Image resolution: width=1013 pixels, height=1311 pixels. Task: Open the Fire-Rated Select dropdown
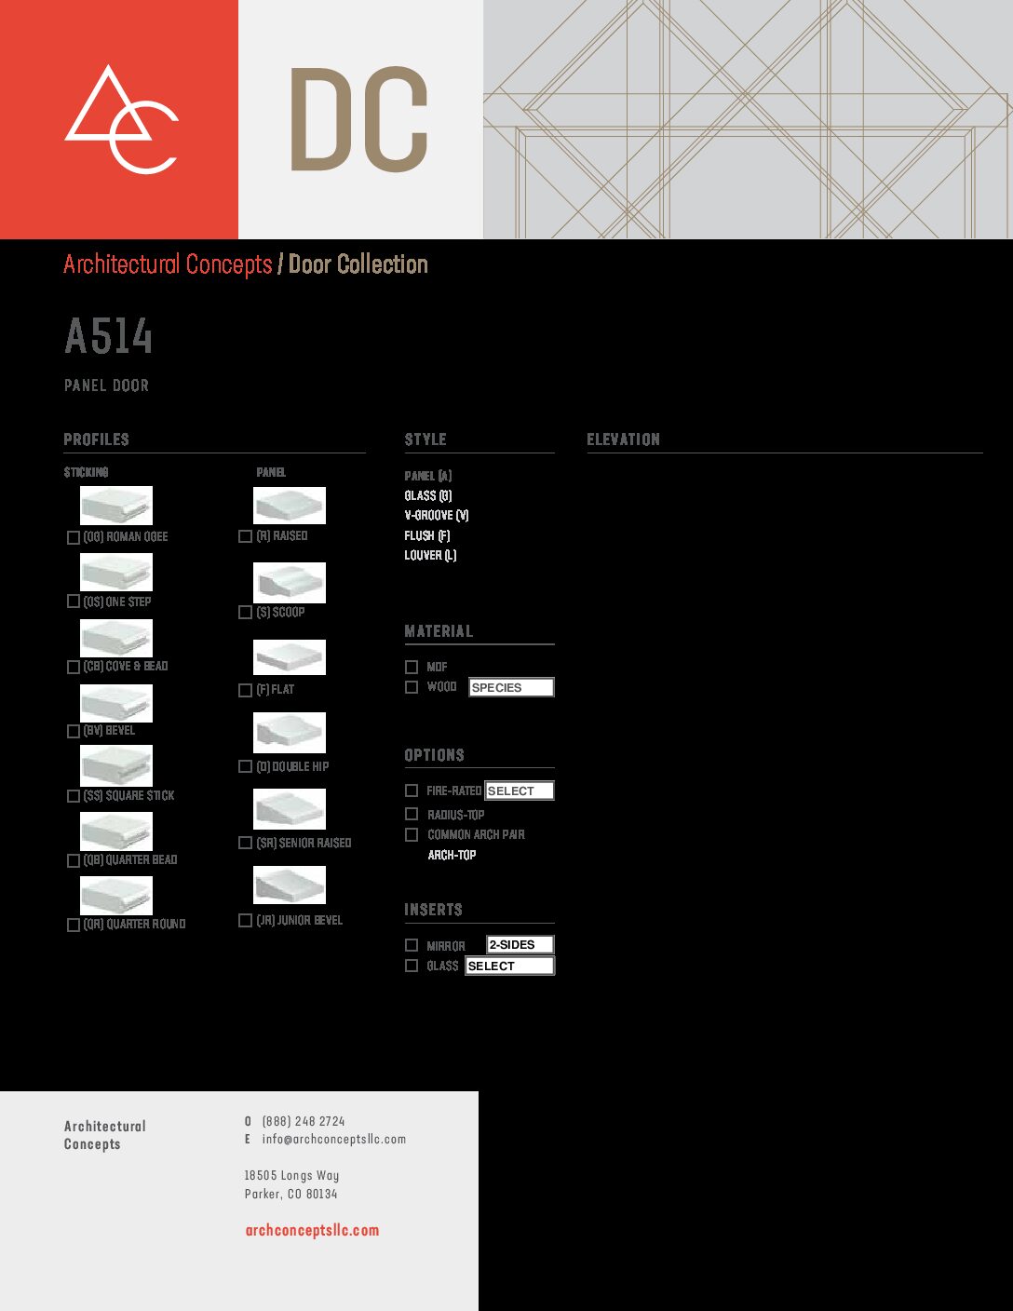coord(520,791)
